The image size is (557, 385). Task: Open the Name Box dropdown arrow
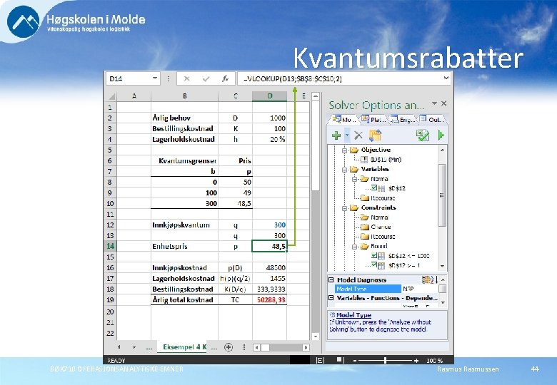155,78
